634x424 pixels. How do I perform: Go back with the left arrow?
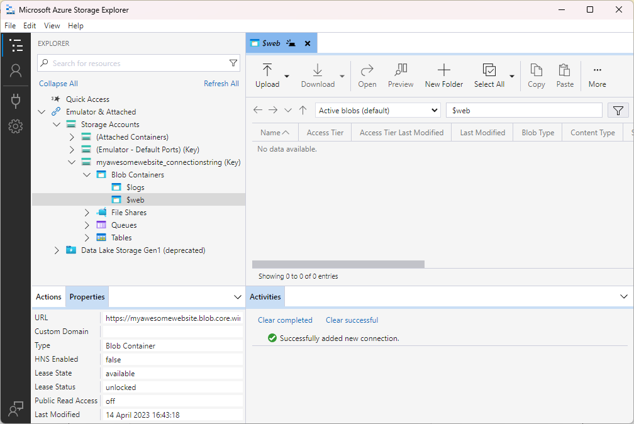pos(258,110)
